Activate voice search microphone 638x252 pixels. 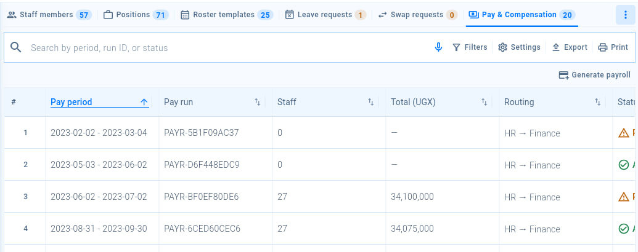pyautogui.click(x=438, y=47)
